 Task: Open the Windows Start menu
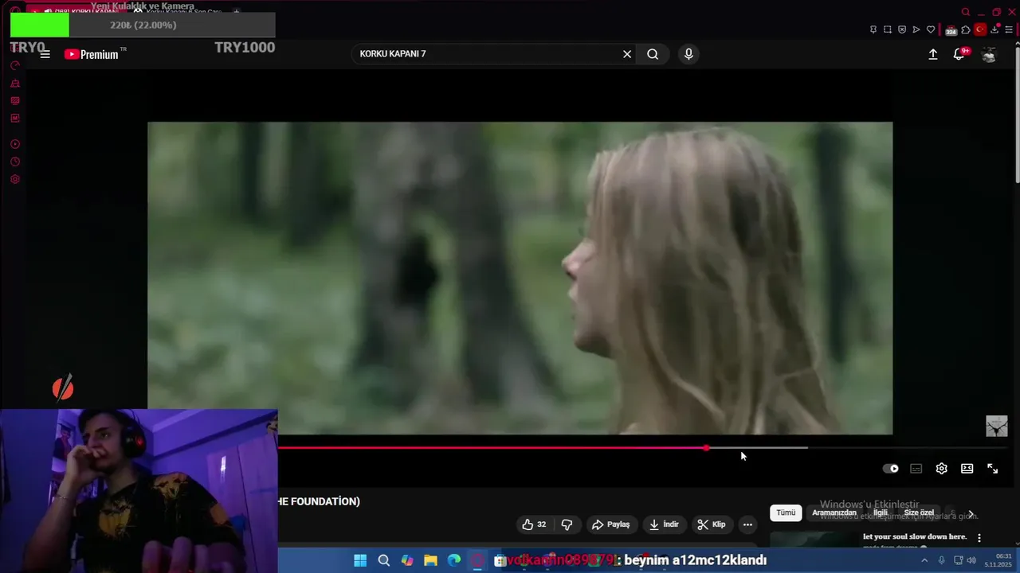point(360,560)
